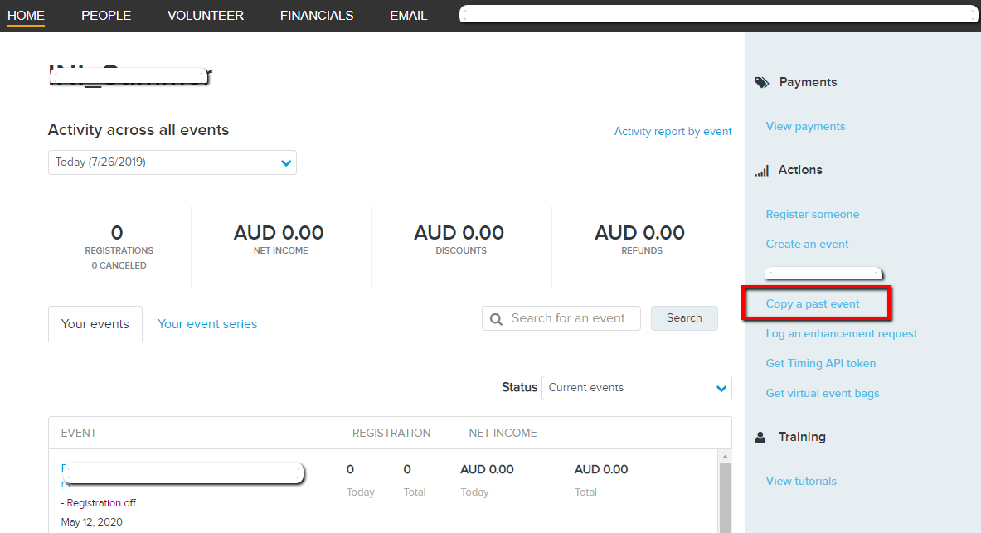This screenshot has height=533, width=981.
Task: Click the Search for an event field
Action: [x=571, y=318]
